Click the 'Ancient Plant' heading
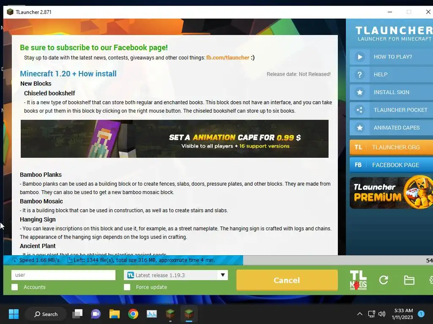The height and width of the screenshot is (324, 433). tap(38, 246)
